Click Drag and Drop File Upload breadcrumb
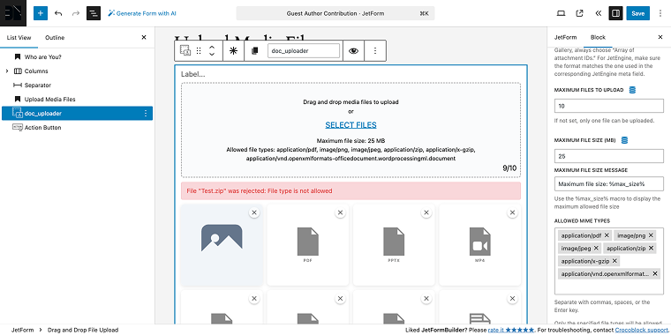The image size is (671, 335). point(83,330)
